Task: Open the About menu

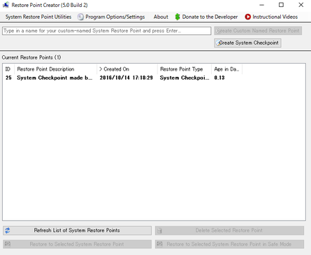Action: coord(161,17)
